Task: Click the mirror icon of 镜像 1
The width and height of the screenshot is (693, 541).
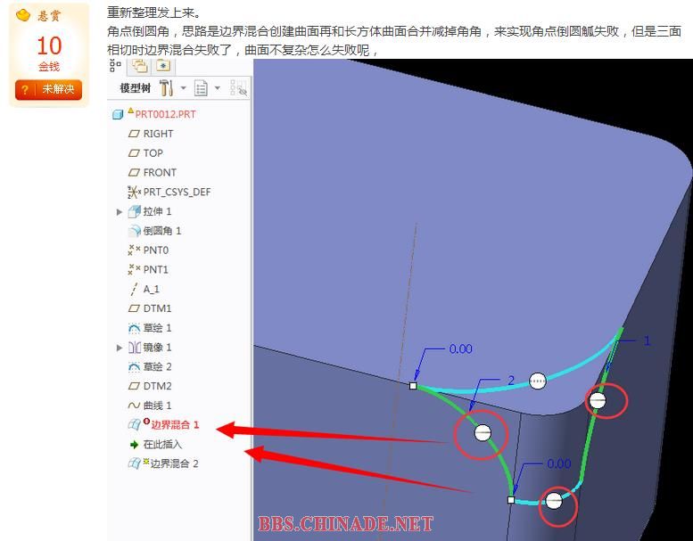Action: [134, 348]
